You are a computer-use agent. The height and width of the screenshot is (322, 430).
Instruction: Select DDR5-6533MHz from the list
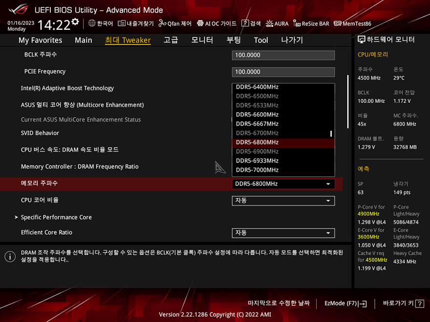(x=283, y=105)
